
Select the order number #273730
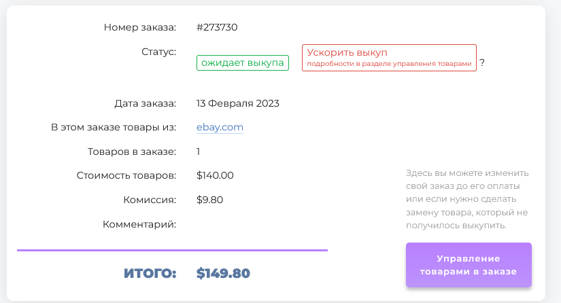[x=217, y=28]
